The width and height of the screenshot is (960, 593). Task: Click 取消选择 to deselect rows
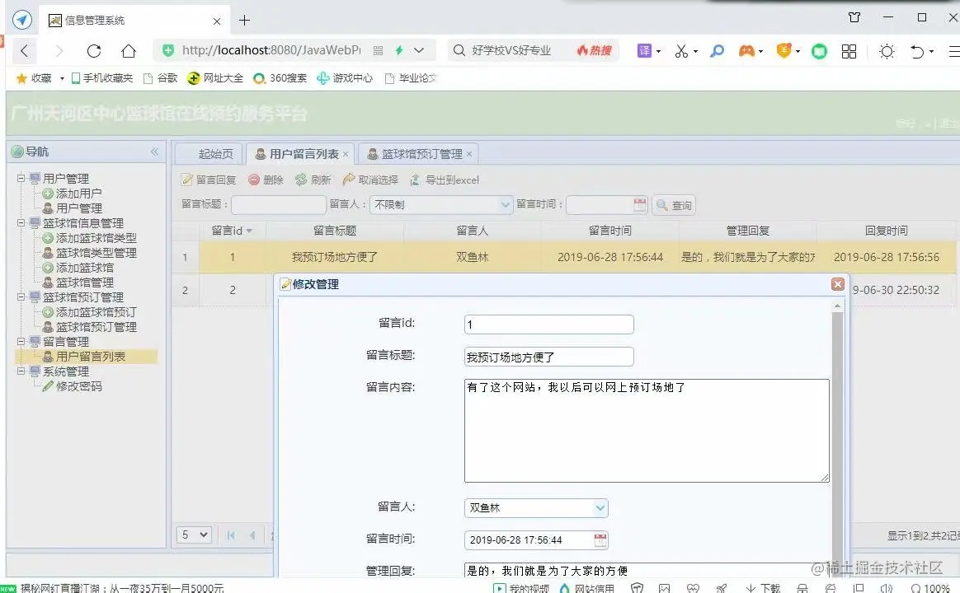370,180
